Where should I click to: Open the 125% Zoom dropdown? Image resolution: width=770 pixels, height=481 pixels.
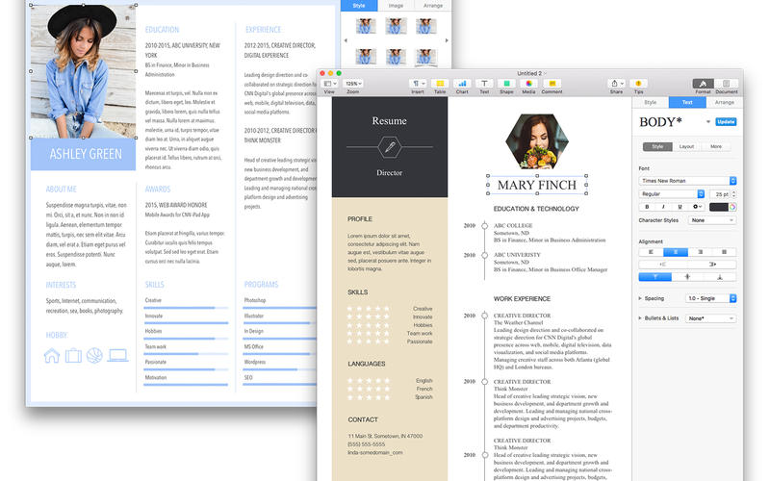pos(352,84)
